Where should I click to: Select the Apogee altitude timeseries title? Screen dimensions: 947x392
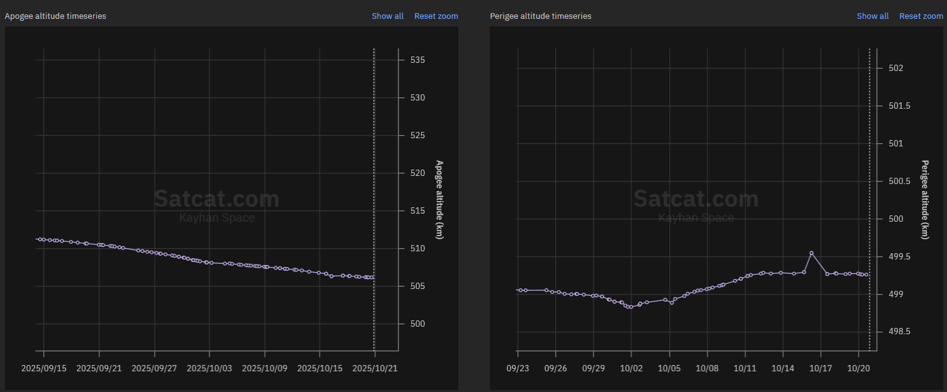[x=55, y=16]
